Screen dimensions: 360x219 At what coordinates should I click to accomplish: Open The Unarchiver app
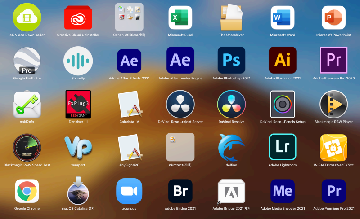pos(231,18)
